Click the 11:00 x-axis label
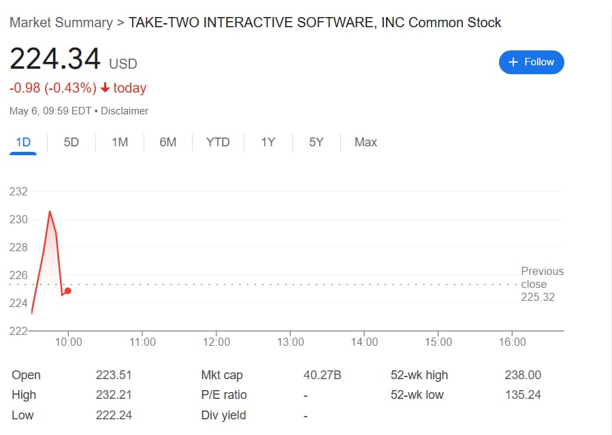Screen dimensions: 612x435 tap(142, 342)
